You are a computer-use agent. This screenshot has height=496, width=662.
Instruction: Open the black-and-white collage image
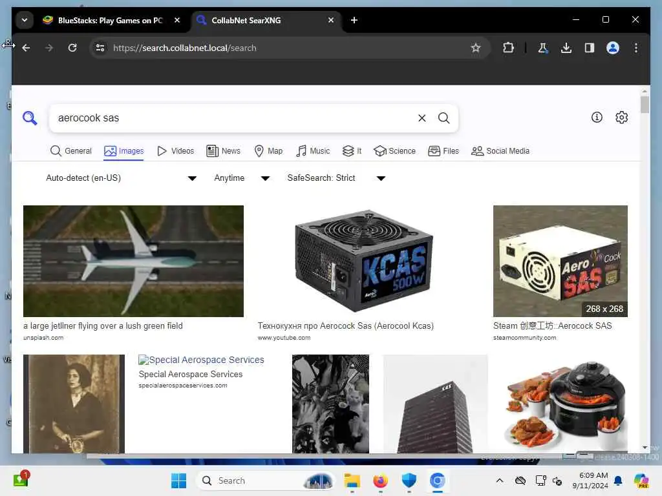330,404
